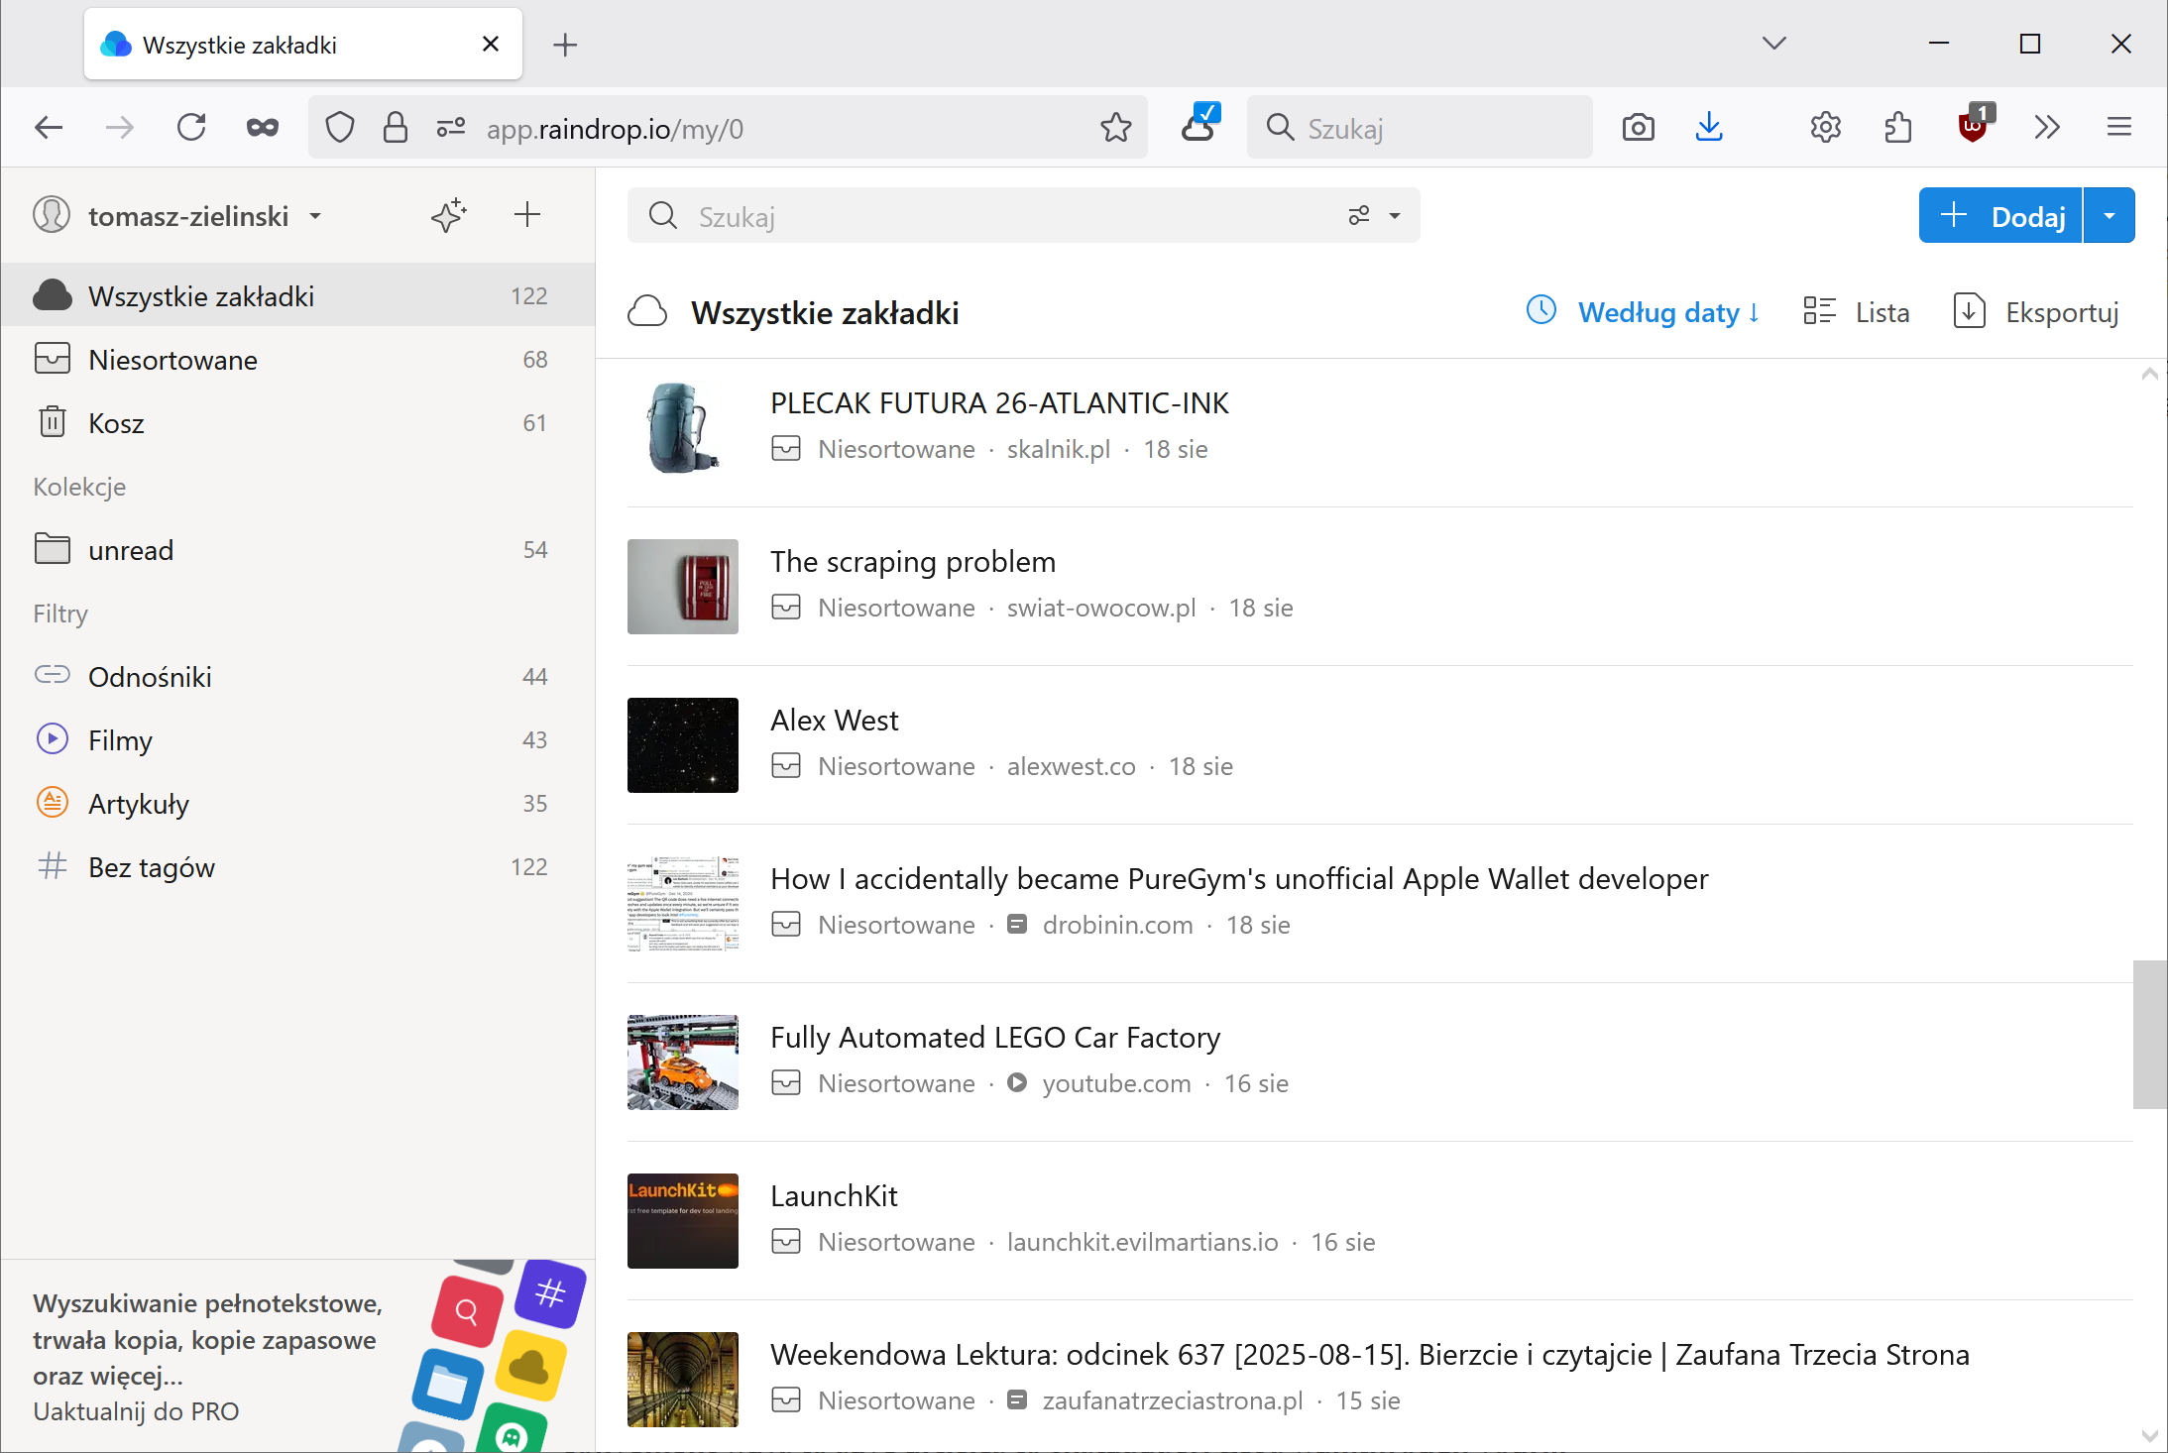
Task: Open PLECAK FUTURA 26-ATLANTIC-INK bookmark
Action: tap(999, 402)
